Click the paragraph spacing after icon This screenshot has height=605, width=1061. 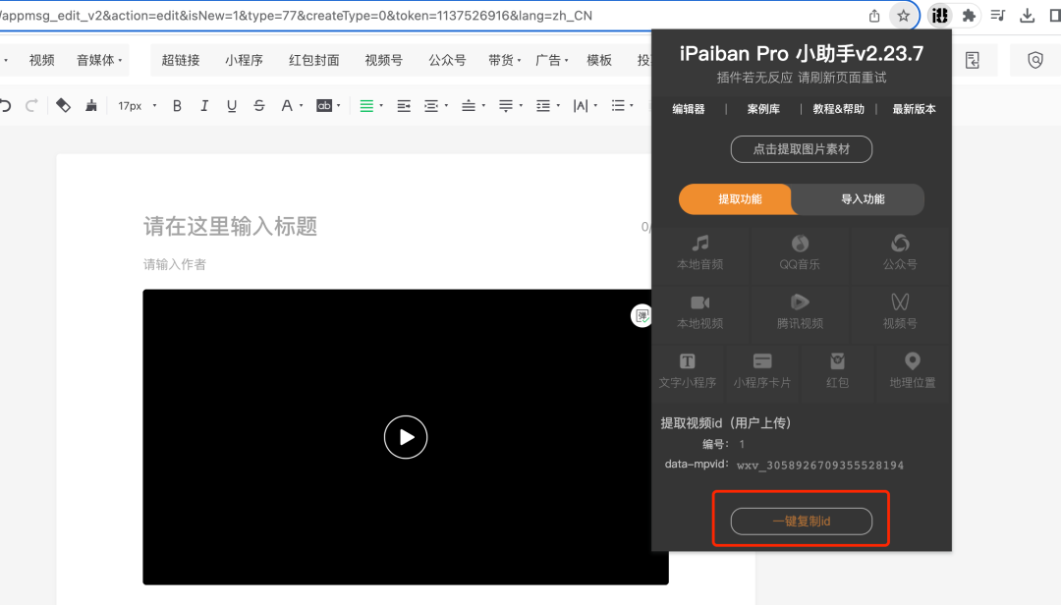tap(506, 105)
